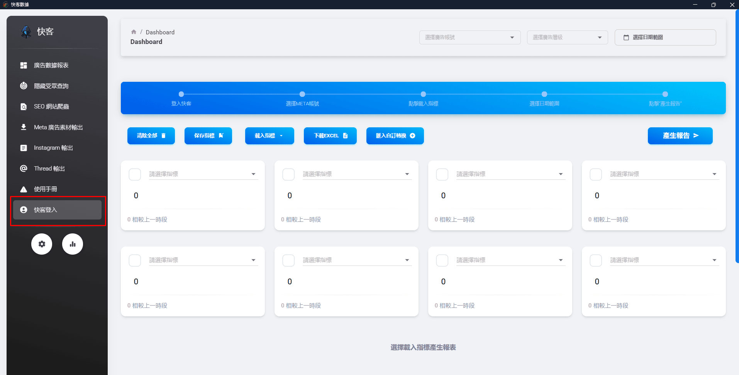Screen dimensions: 739x375
Task: Click the 下載EXCEL button
Action: (x=330, y=136)
